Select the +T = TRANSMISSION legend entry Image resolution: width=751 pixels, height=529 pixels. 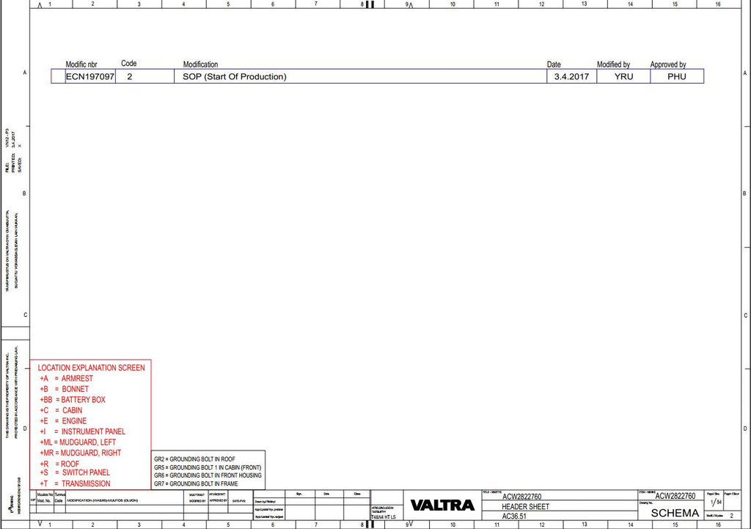tap(76, 484)
